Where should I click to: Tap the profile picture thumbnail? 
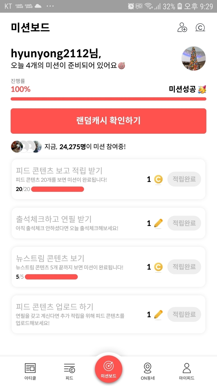pyautogui.click(x=193, y=59)
